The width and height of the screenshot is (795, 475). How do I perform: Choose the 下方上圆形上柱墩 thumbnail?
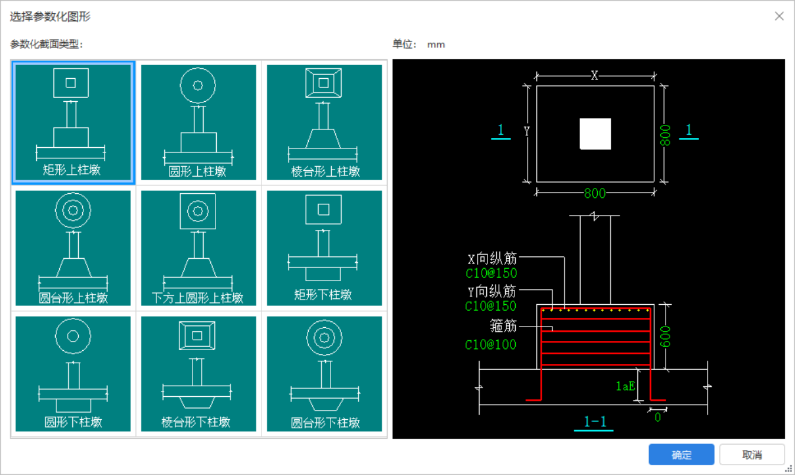pos(198,248)
